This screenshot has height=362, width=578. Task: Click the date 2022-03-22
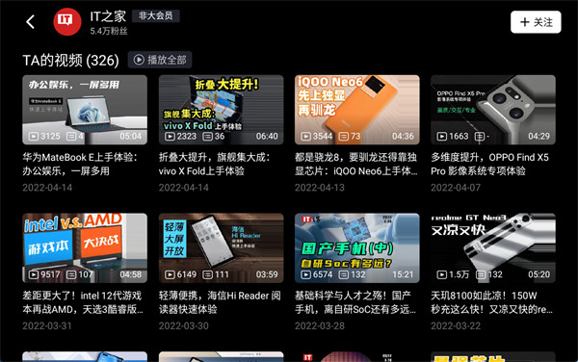(456, 326)
